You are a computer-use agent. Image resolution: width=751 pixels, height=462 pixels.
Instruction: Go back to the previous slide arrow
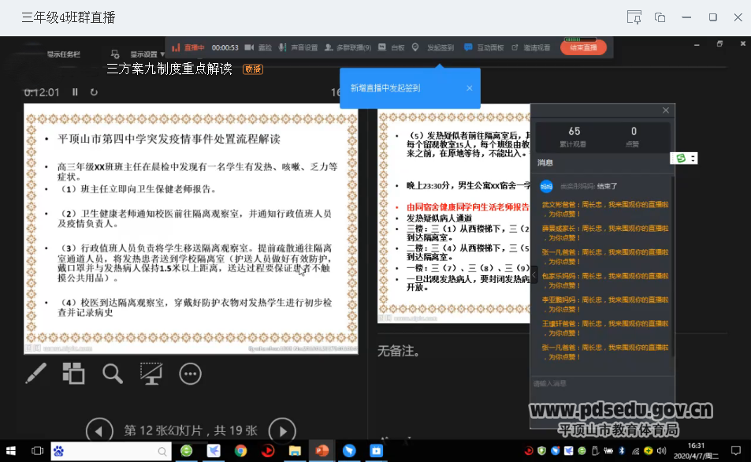click(99, 430)
